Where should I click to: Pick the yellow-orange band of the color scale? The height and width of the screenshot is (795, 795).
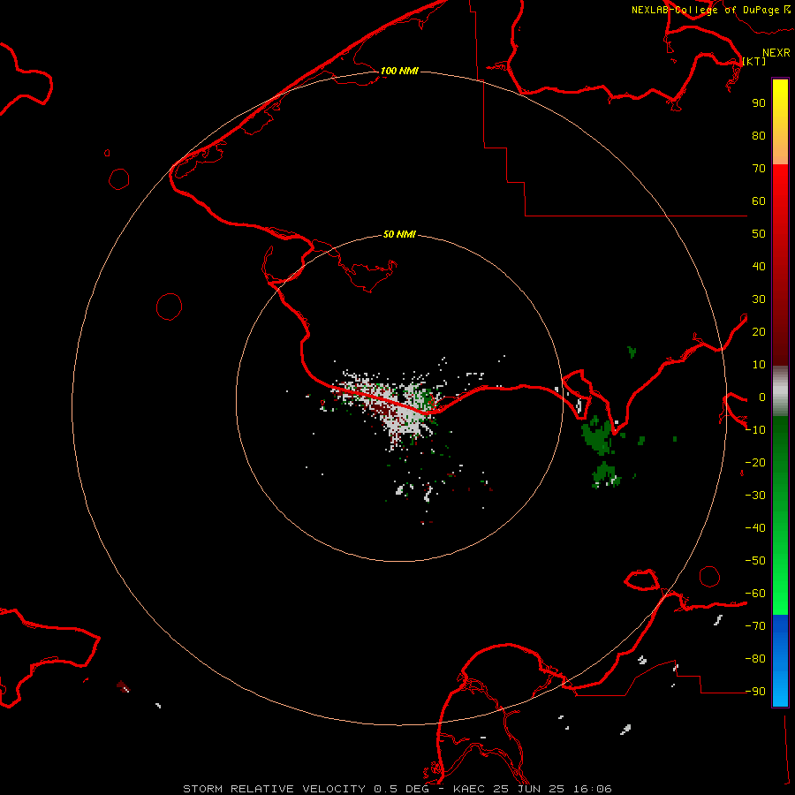coord(780,122)
